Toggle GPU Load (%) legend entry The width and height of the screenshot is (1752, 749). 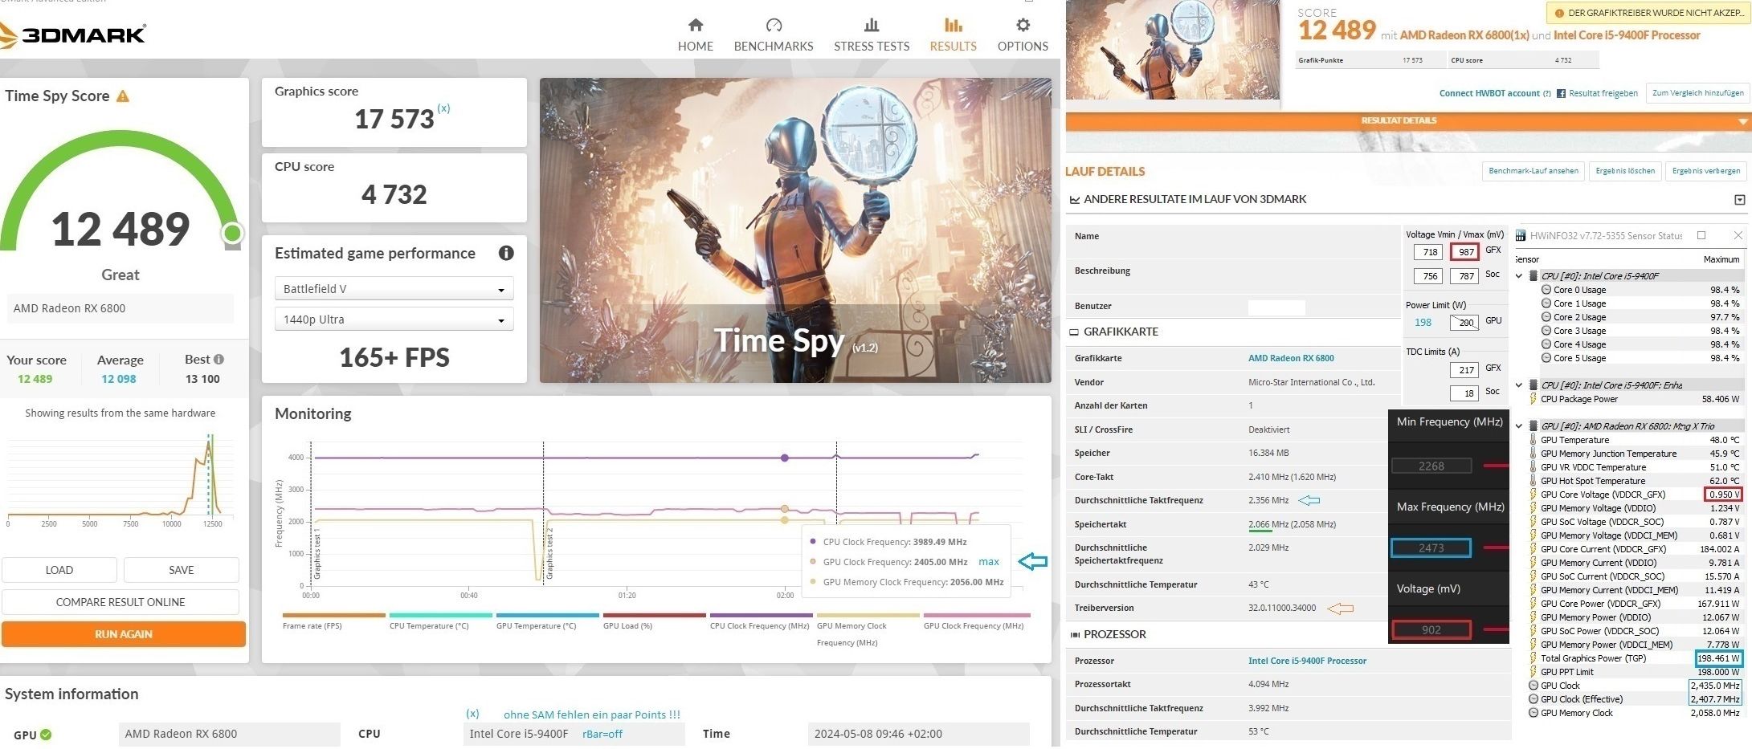click(654, 621)
